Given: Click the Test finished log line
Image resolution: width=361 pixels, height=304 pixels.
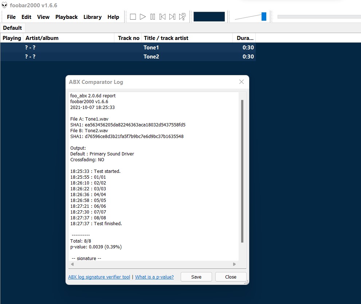Looking at the screenshot, I should (96, 224).
